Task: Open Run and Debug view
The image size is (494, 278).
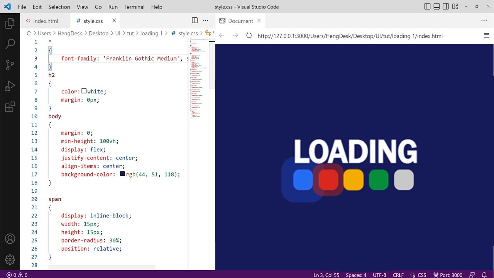Action: [x=10, y=86]
